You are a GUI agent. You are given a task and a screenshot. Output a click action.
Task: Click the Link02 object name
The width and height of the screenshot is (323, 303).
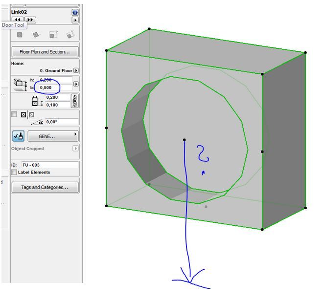pos(19,12)
